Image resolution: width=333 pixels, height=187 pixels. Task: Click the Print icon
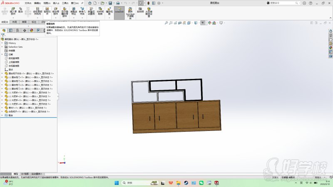[x=118, y=3]
